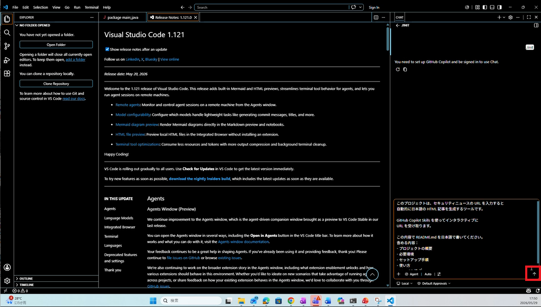Close the Release Notes 1.121.0 tab
Viewport: 541px width, 307px height.
tap(196, 18)
